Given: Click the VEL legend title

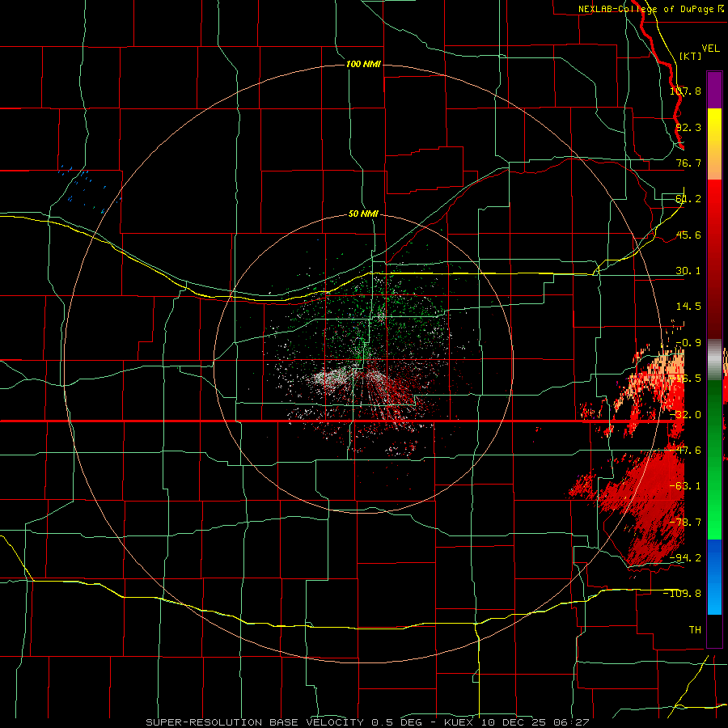Looking at the screenshot, I should coord(710,49).
